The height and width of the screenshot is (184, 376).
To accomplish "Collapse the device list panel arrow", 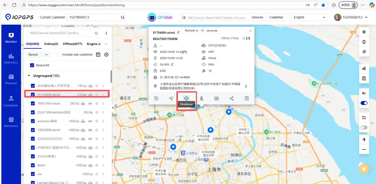I will click(113, 108).
